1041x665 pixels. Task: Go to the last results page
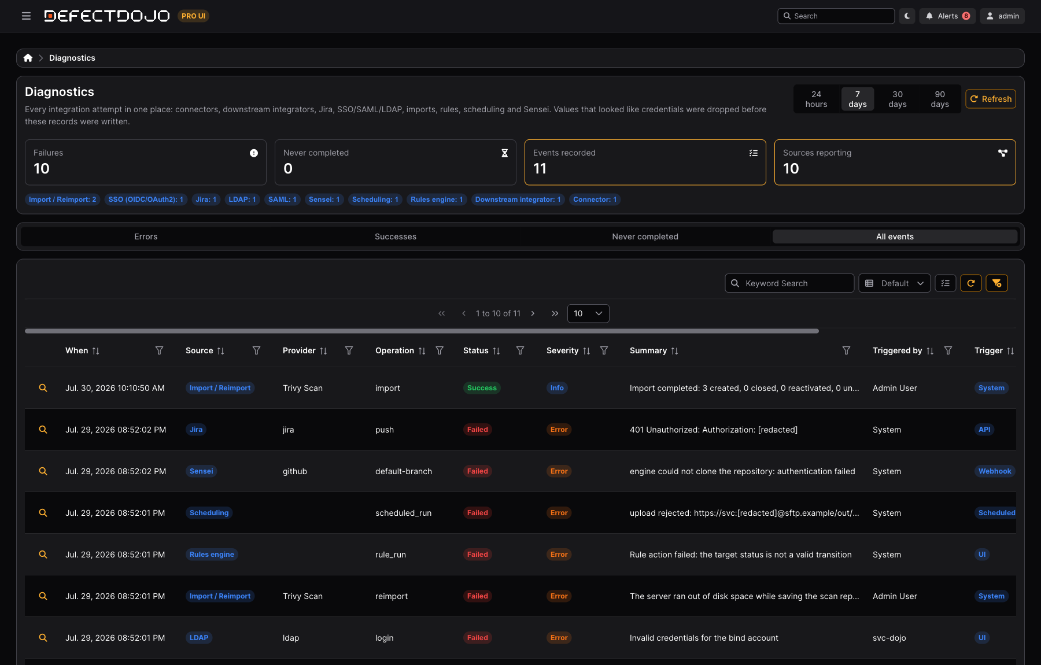click(555, 313)
